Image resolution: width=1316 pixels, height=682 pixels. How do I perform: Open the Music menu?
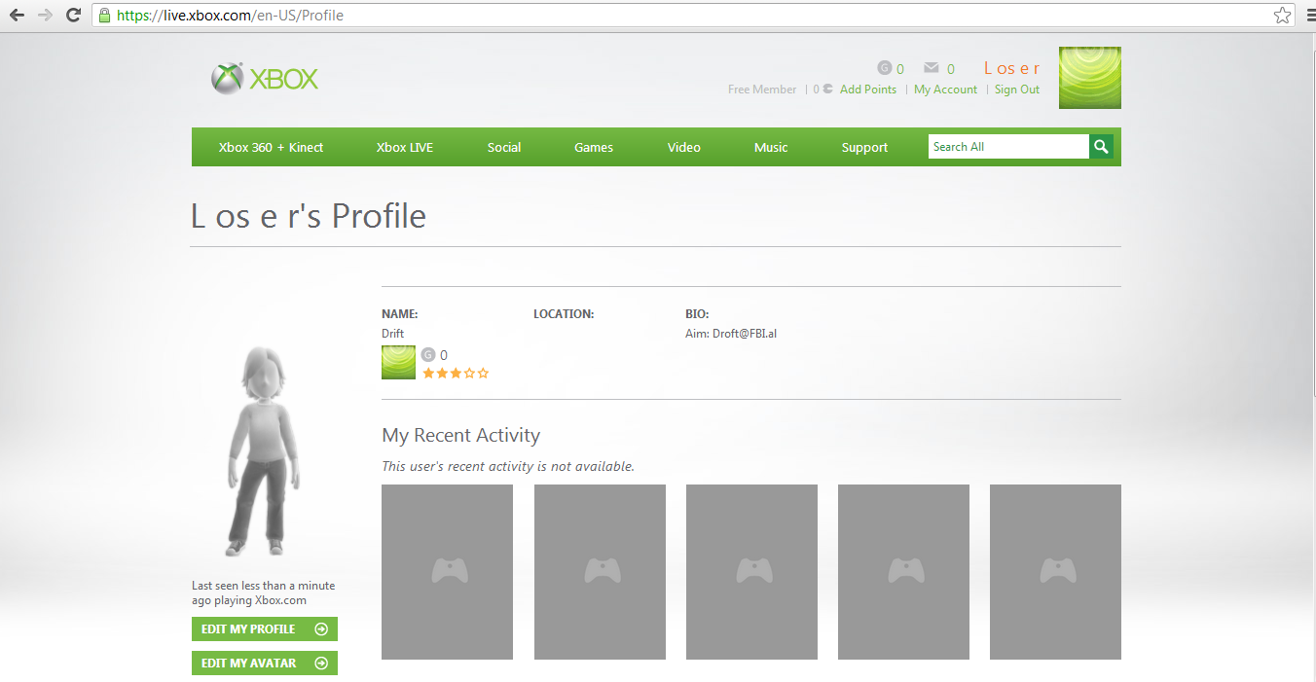coord(771,147)
